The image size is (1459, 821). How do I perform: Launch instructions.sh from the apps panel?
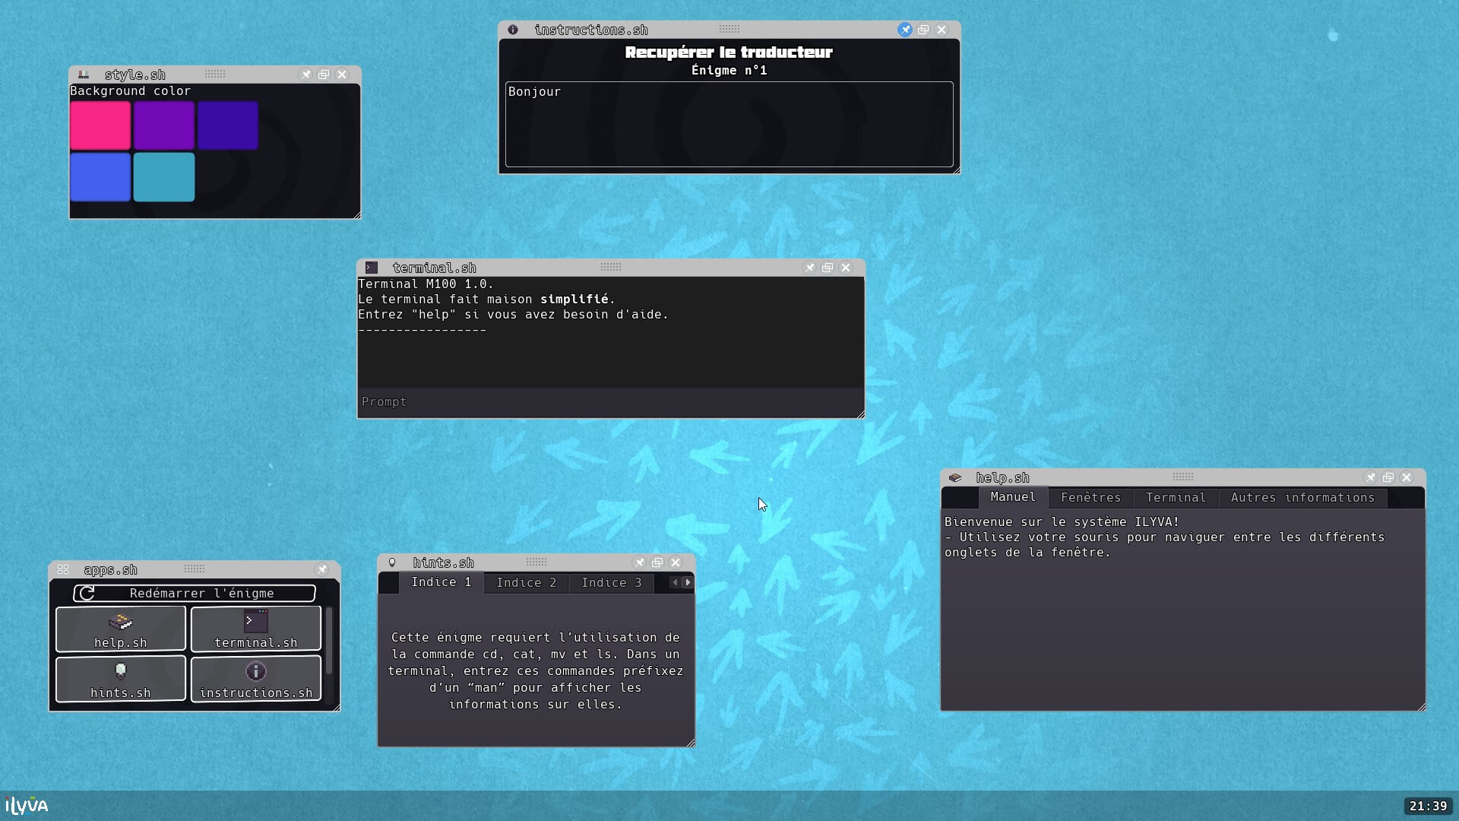pos(256,679)
